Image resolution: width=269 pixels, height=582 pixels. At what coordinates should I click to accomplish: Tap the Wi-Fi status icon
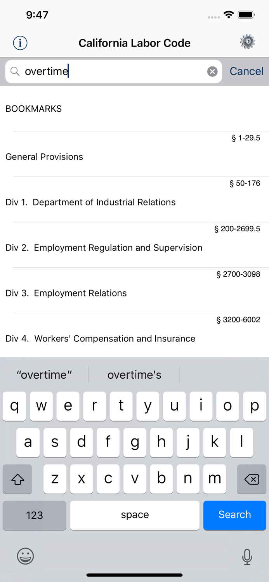coord(229,14)
